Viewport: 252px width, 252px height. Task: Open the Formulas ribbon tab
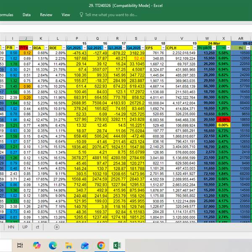[x=6, y=15]
